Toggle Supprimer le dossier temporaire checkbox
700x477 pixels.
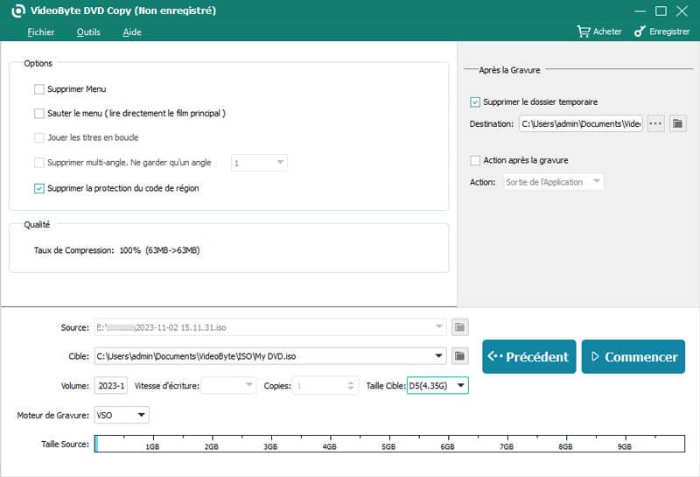pyautogui.click(x=475, y=102)
